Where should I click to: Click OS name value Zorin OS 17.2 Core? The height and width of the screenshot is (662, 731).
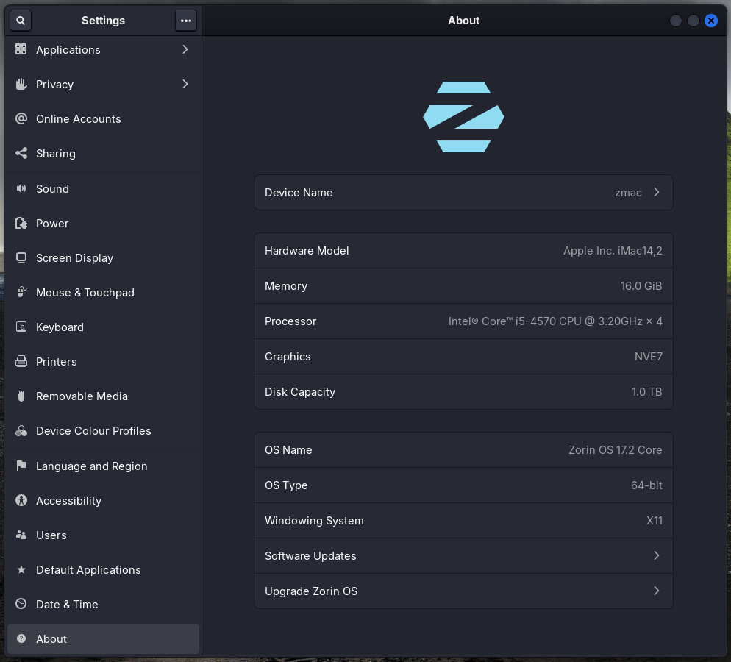pyautogui.click(x=615, y=450)
